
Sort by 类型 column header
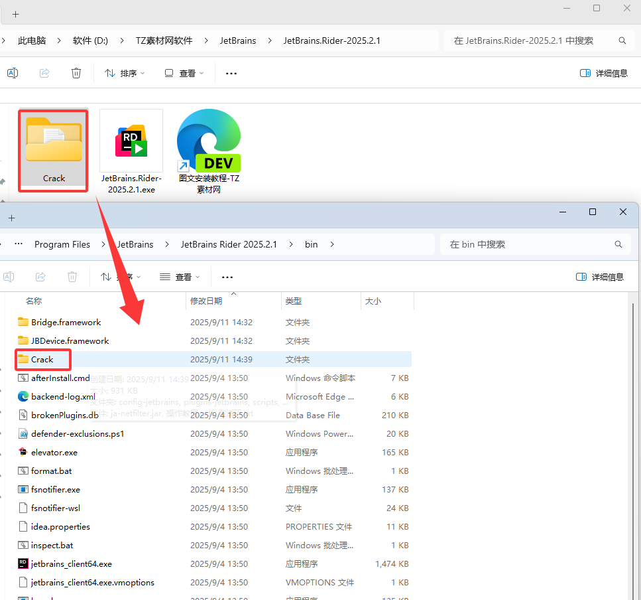pos(294,301)
